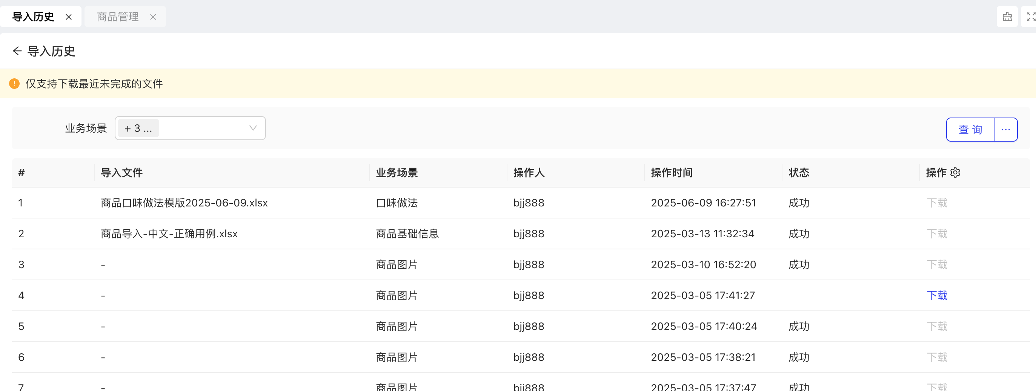Open the more options ··· button

[x=1006, y=130]
